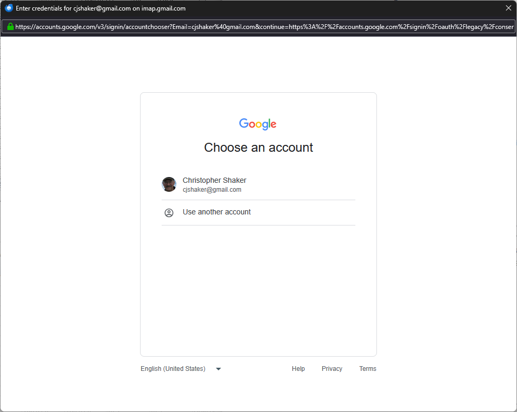Click the green padlock security icon

coord(10,26)
